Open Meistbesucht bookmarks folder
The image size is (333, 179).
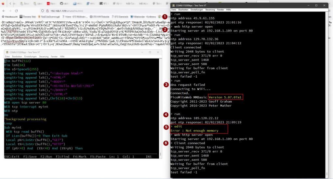[11, 17]
